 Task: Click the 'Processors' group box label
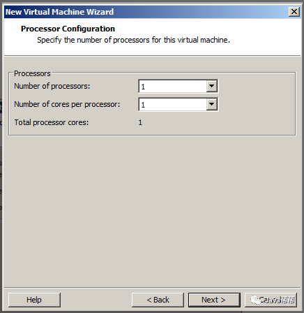click(32, 73)
